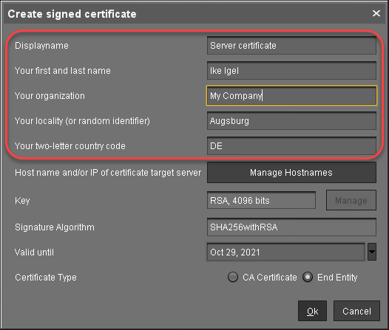Close the Create signed certificate dialog
389x330 pixels.
376,13
